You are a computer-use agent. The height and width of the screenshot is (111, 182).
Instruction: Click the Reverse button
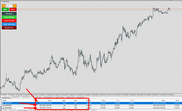pyautogui.click(x=9, y=14)
